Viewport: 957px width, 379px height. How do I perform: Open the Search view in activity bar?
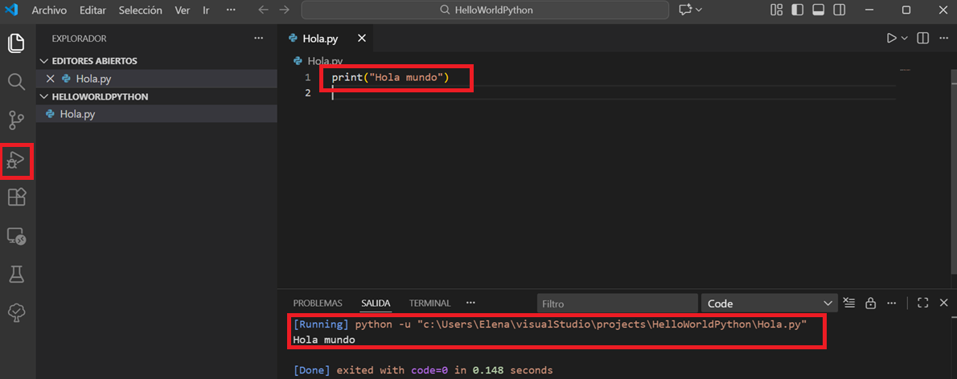click(x=17, y=81)
